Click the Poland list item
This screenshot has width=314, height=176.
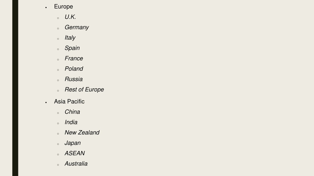click(74, 69)
